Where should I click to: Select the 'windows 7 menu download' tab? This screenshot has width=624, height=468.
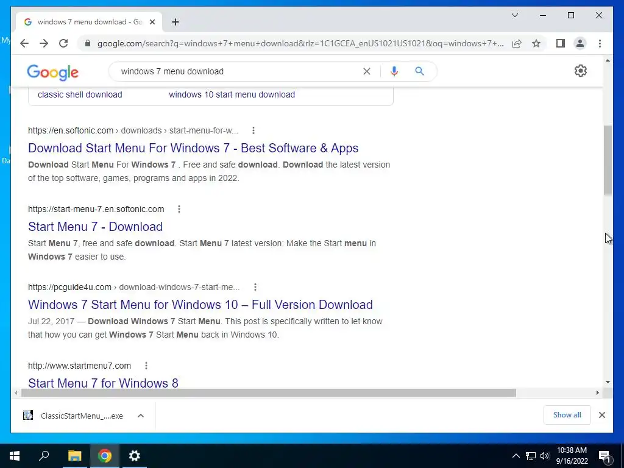89,22
